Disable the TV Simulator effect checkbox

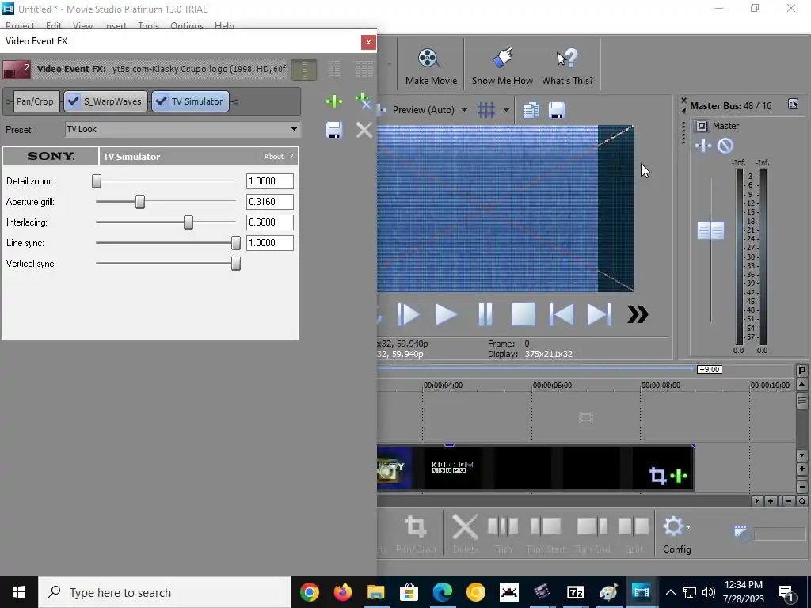point(162,101)
